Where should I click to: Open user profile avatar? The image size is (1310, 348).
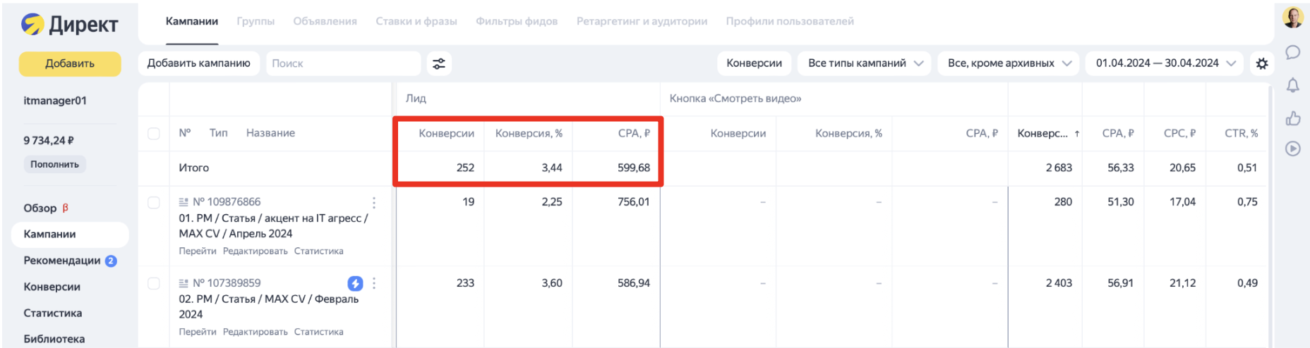click(x=1293, y=18)
